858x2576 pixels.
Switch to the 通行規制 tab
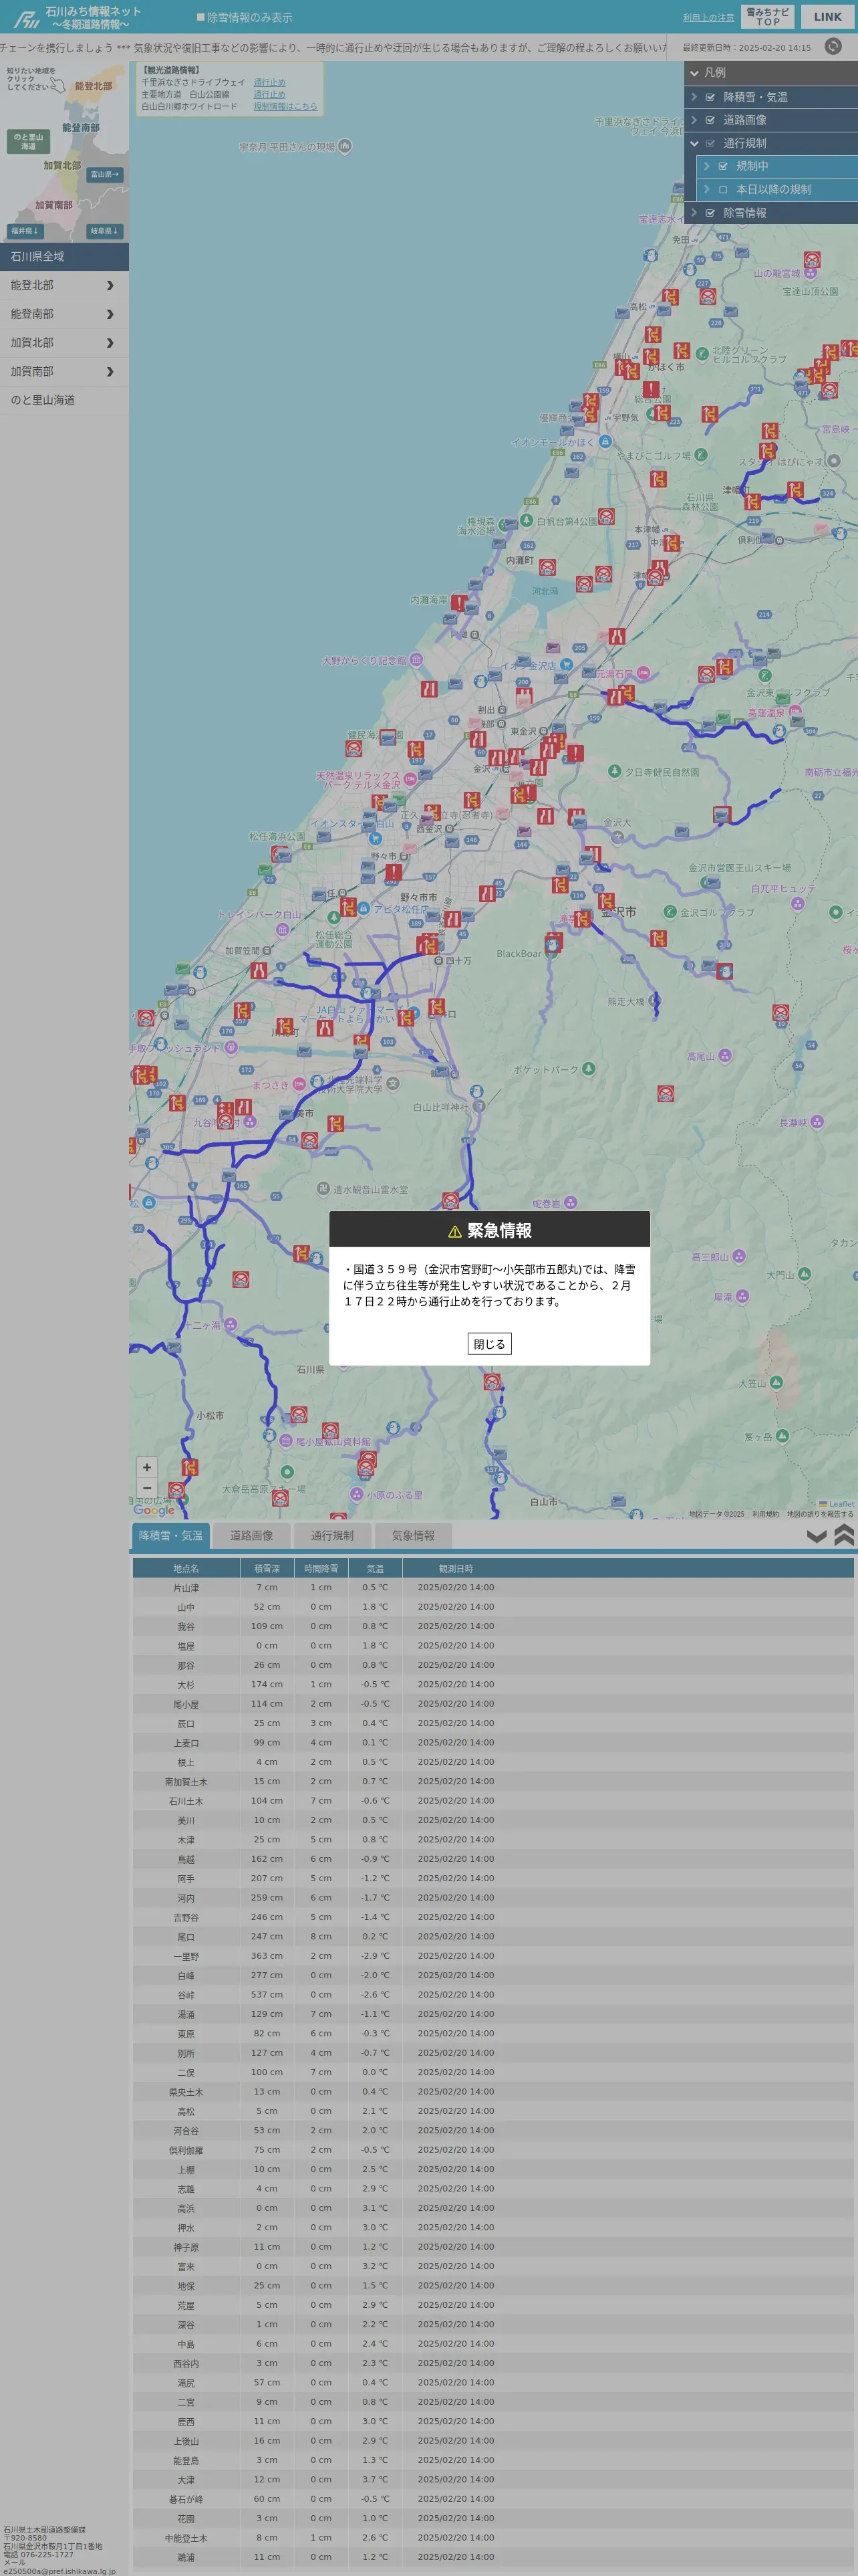(331, 1535)
